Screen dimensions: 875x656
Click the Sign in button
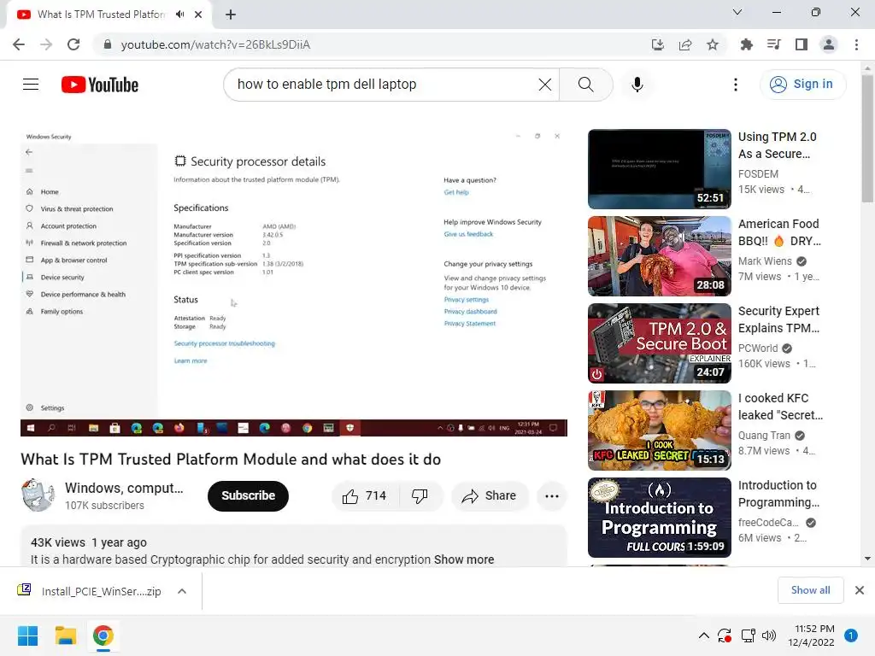pyautogui.click(x=802, y=85)
